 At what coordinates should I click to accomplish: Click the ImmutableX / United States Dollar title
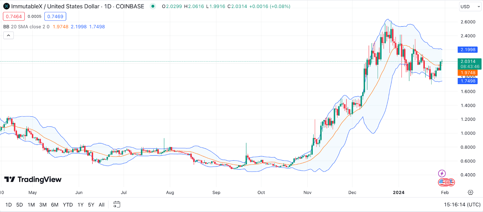55,6
